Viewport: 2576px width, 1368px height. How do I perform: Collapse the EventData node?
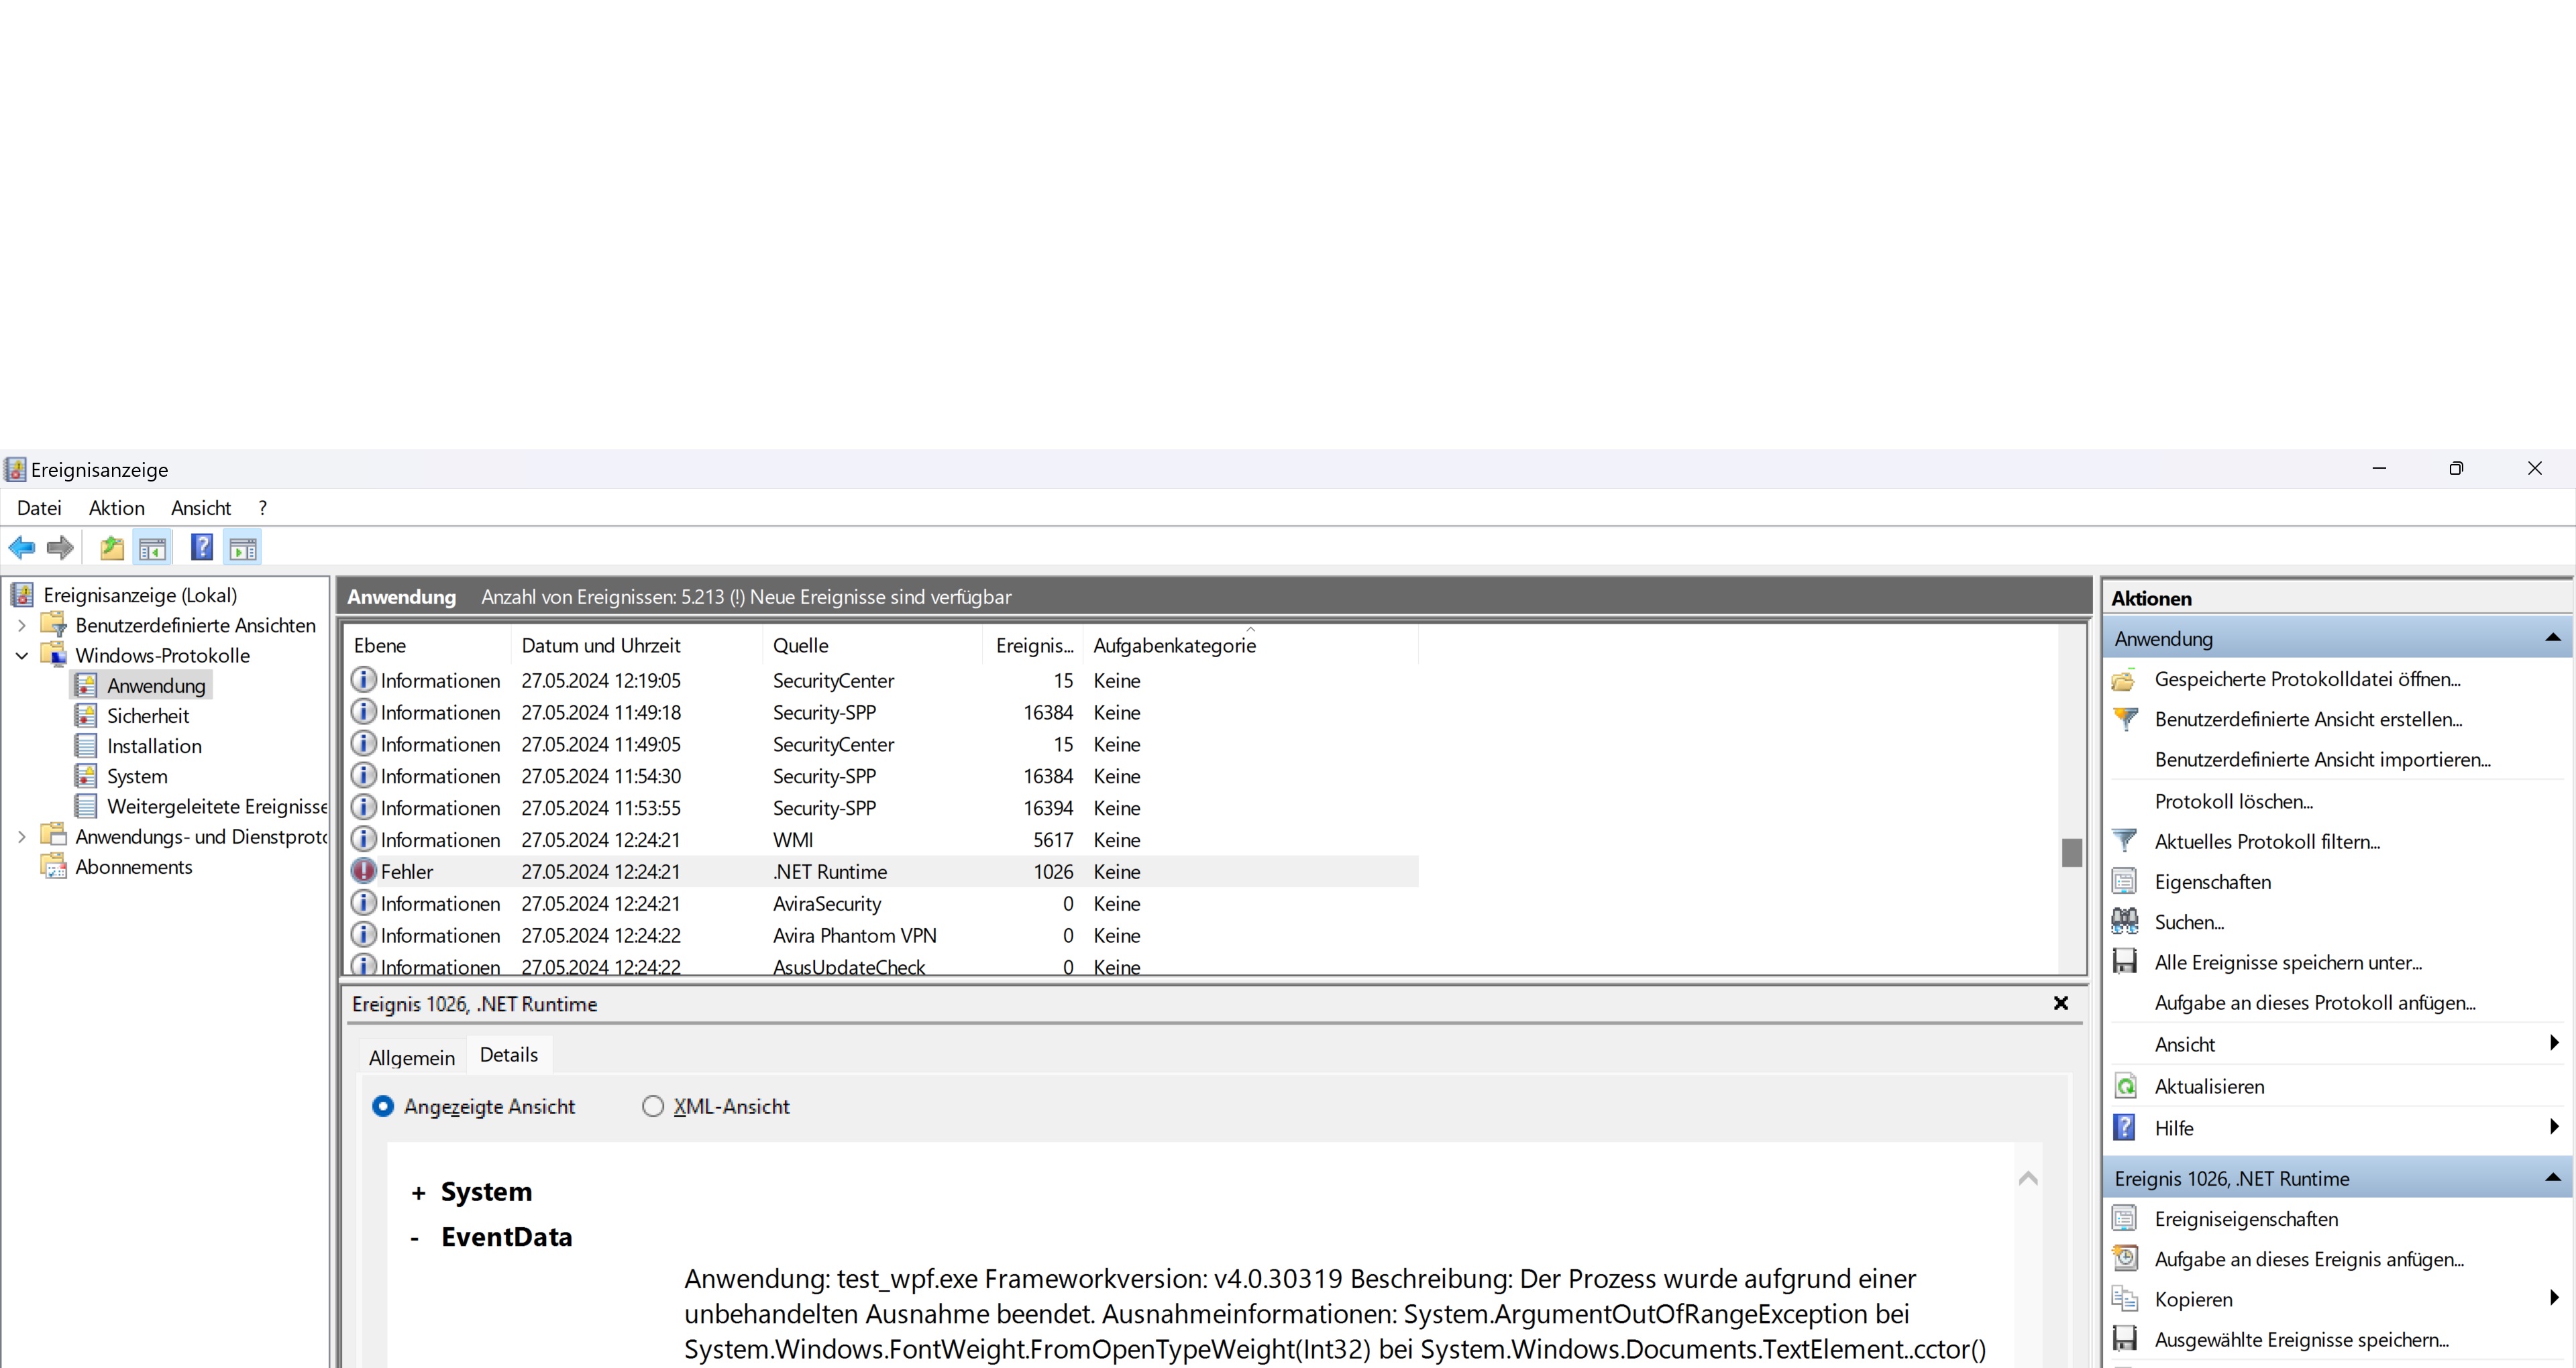415,1238
